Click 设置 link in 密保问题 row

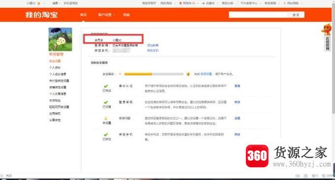[238, 118]
